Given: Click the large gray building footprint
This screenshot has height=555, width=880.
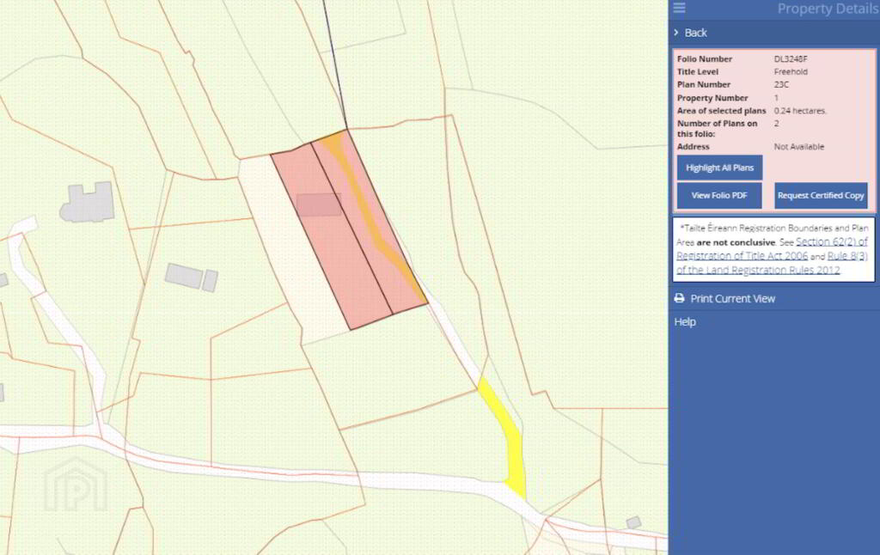Looking at the screenshot, I should (88, 204).
